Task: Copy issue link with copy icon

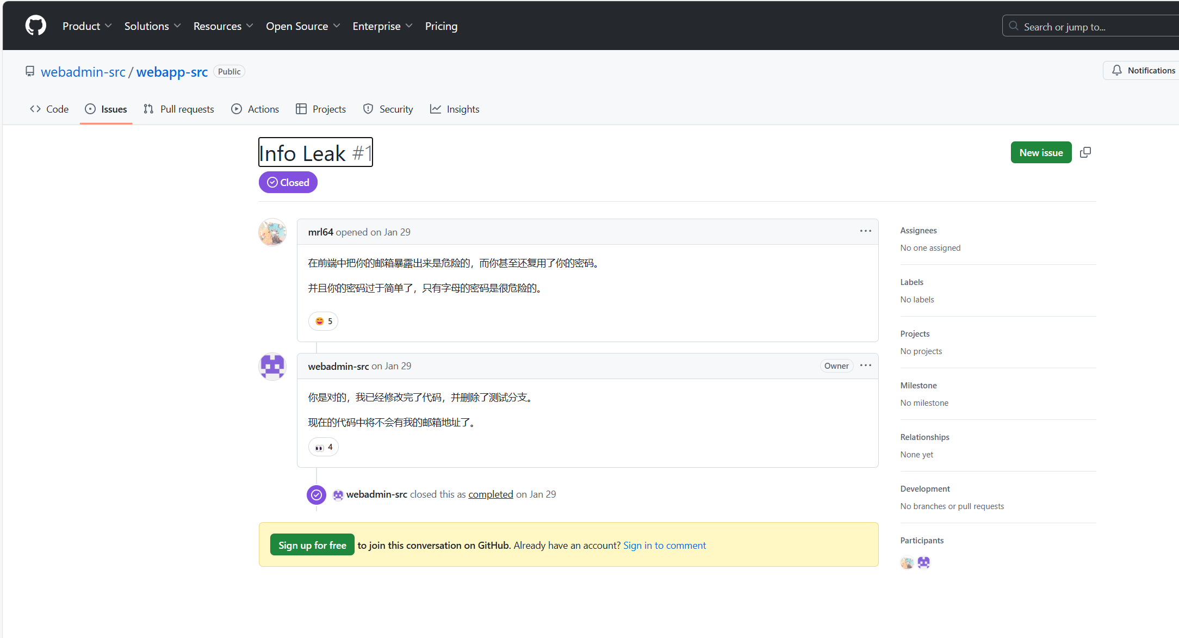Action: 1085,153
